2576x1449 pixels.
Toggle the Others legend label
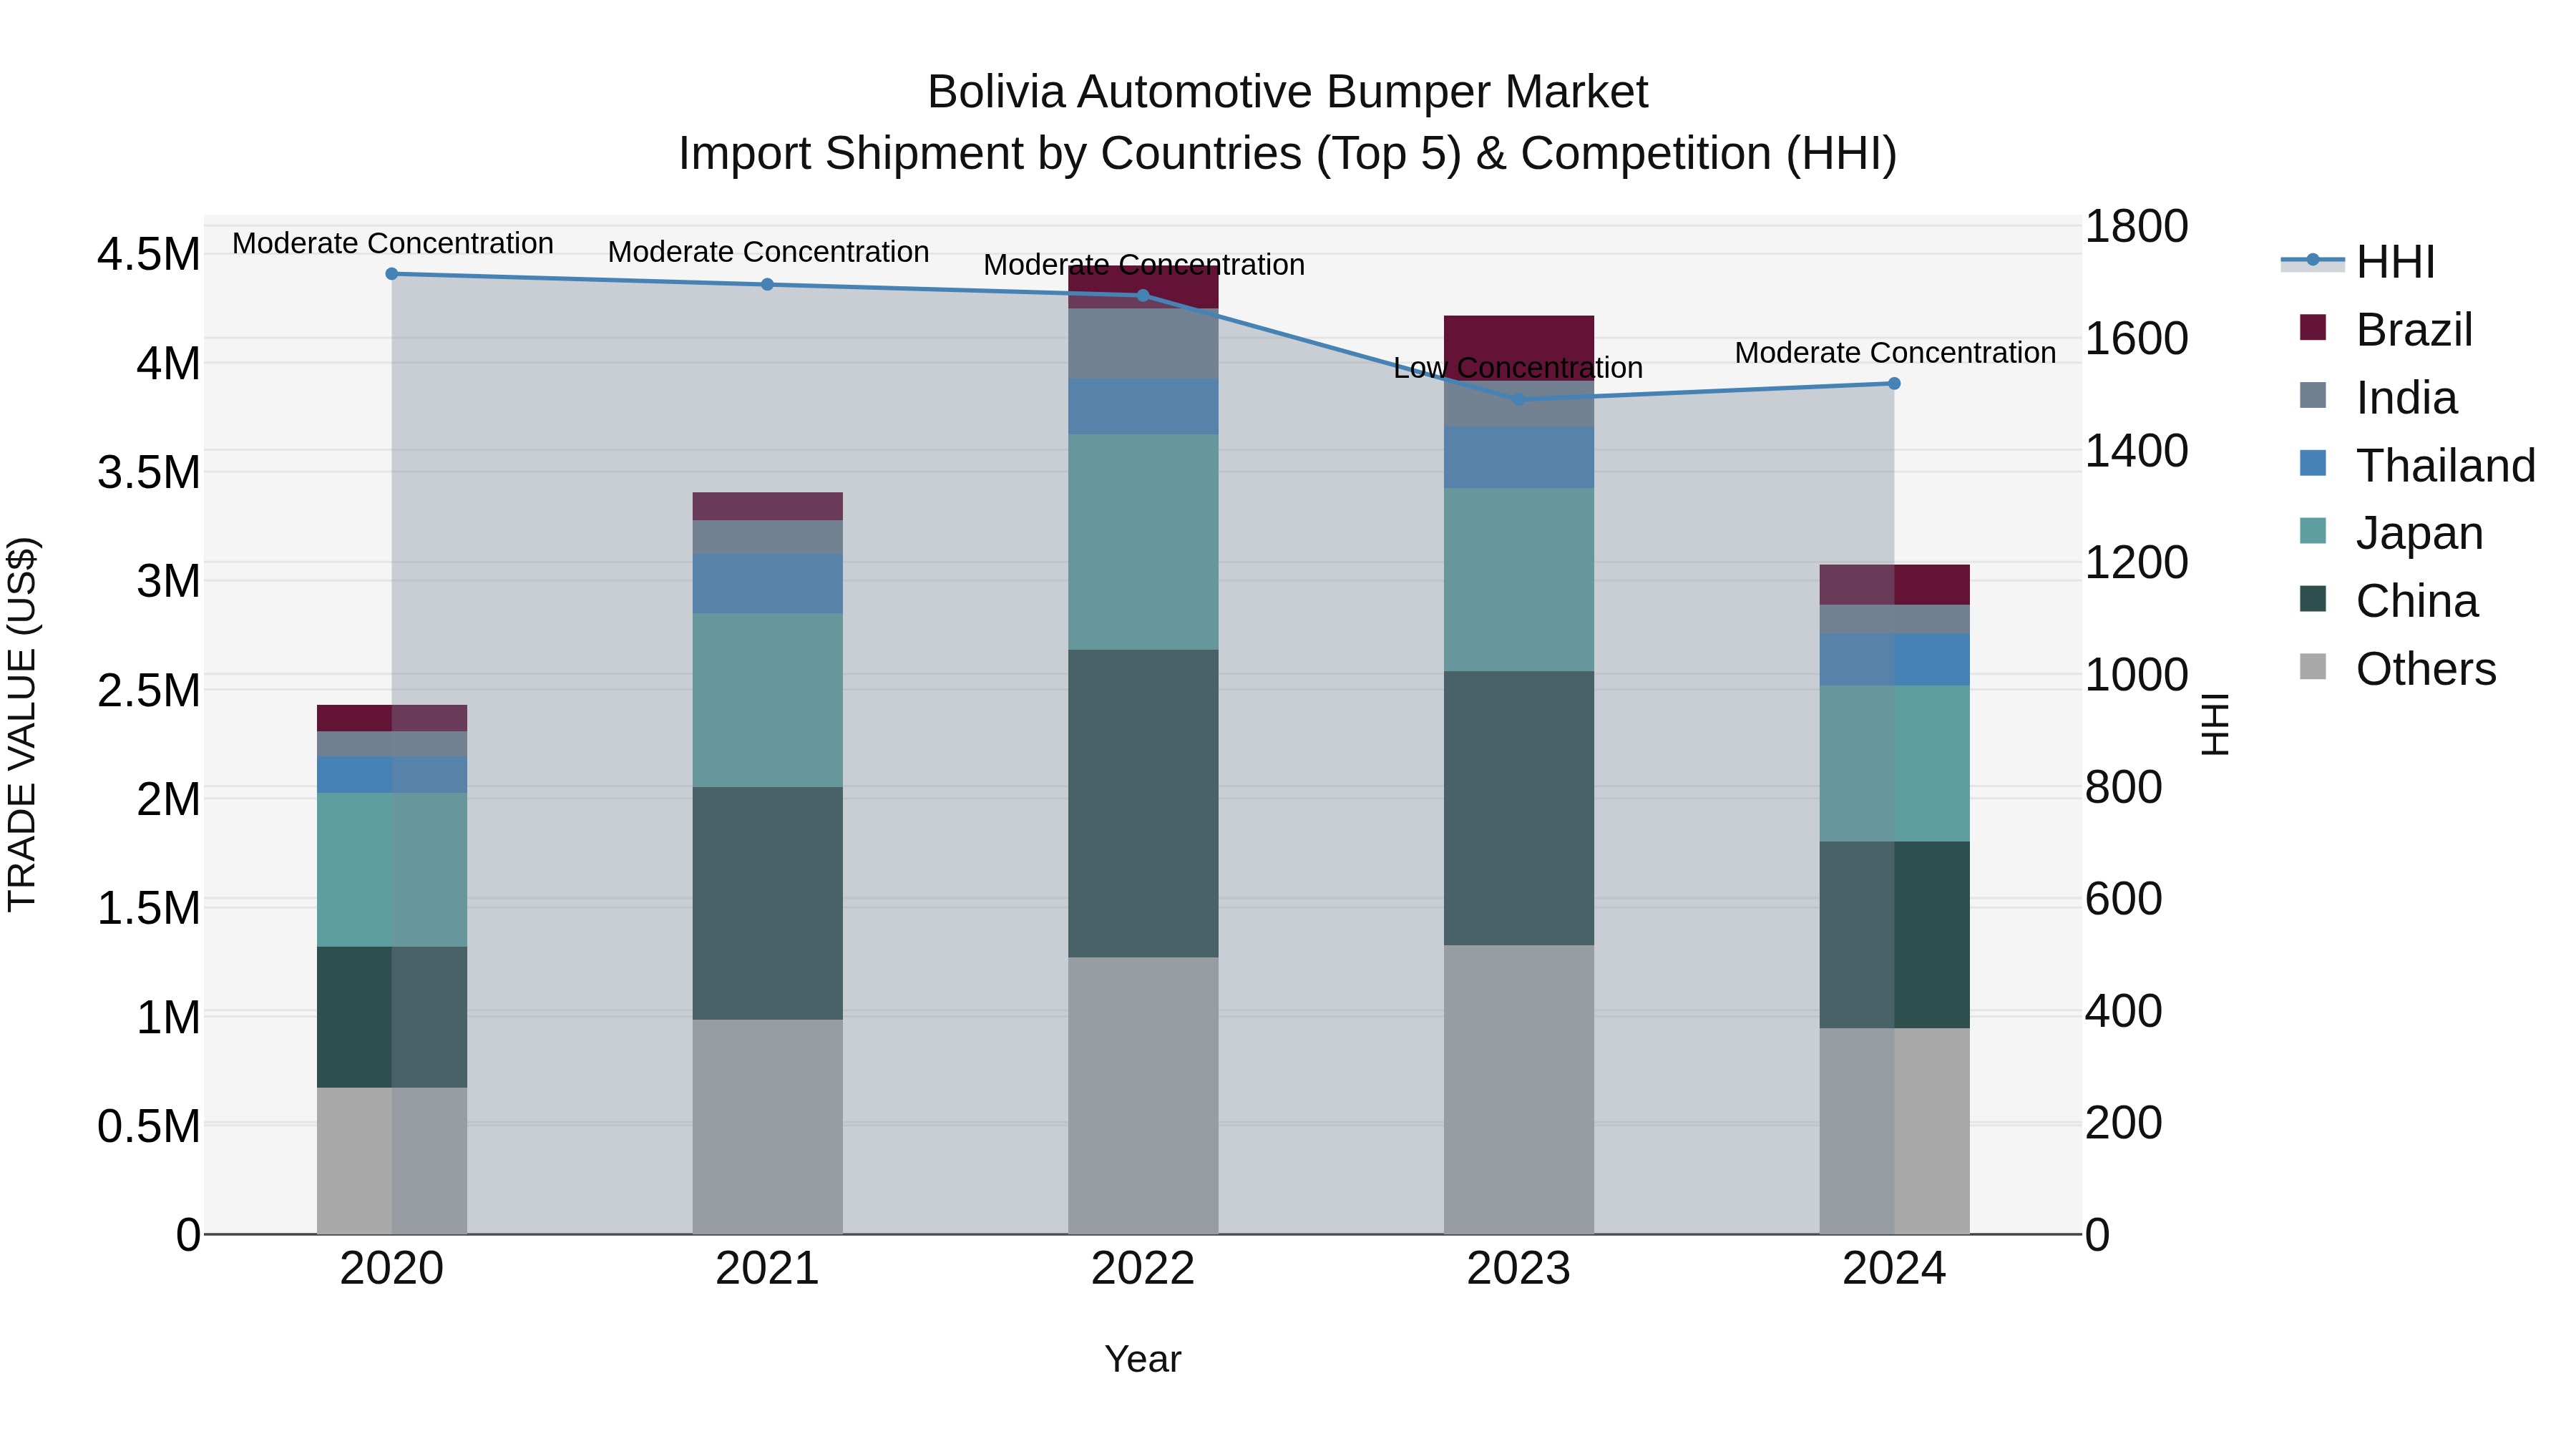2426,669
